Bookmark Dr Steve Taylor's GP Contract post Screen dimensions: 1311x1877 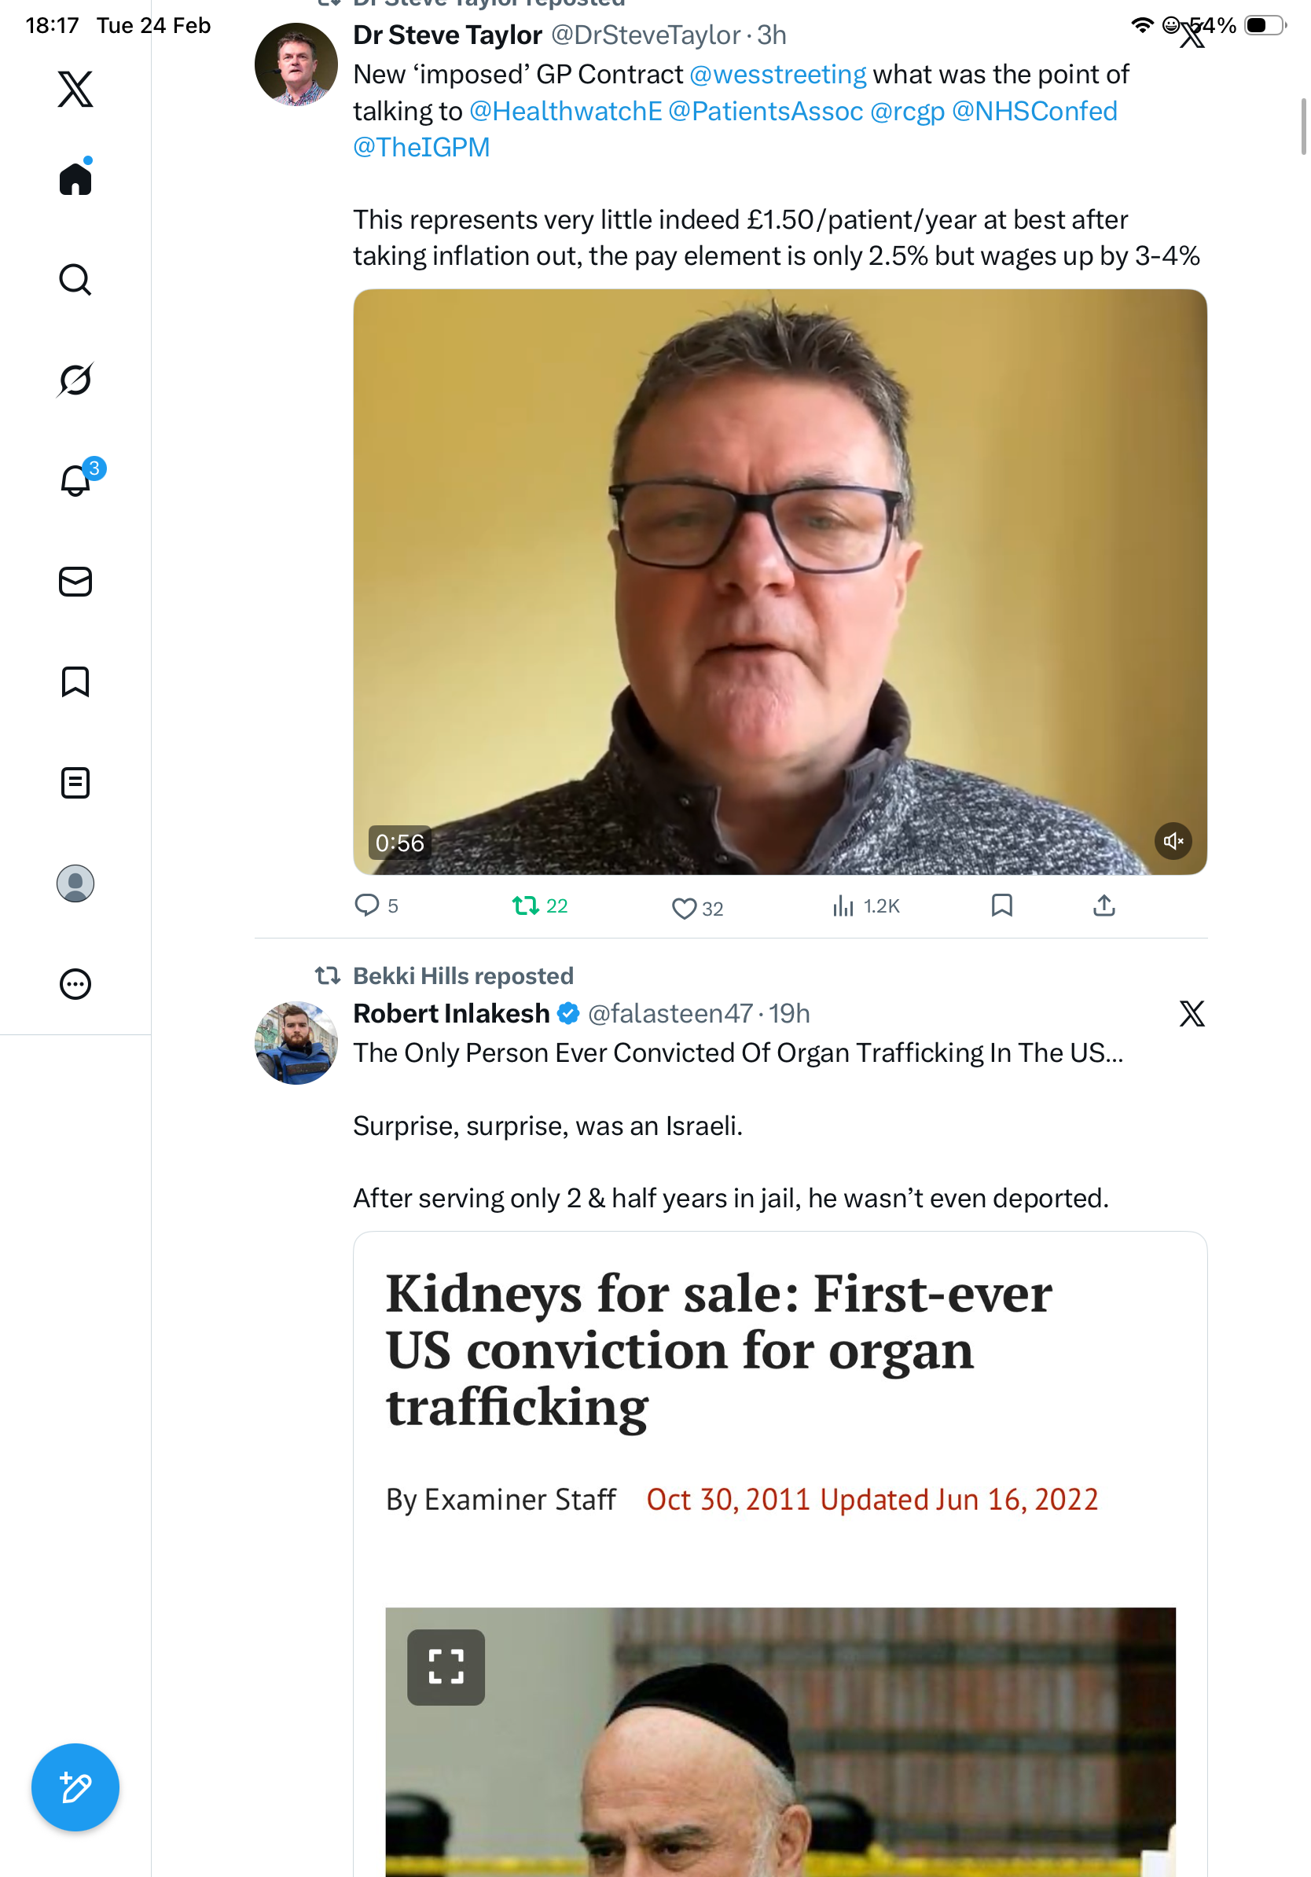tap(1001, 905)
